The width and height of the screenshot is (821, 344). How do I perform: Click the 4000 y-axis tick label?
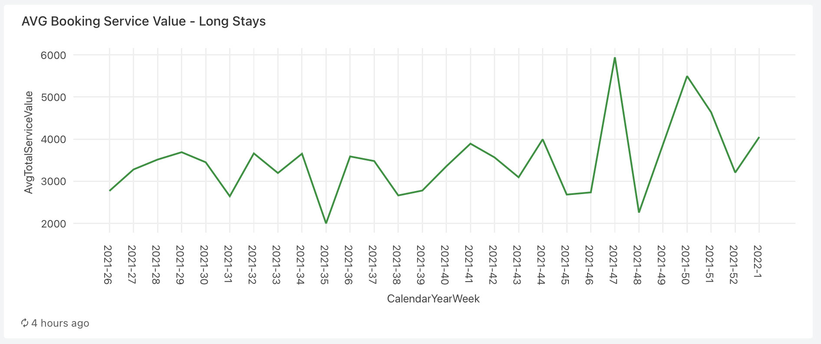click(x=54, y=140)
